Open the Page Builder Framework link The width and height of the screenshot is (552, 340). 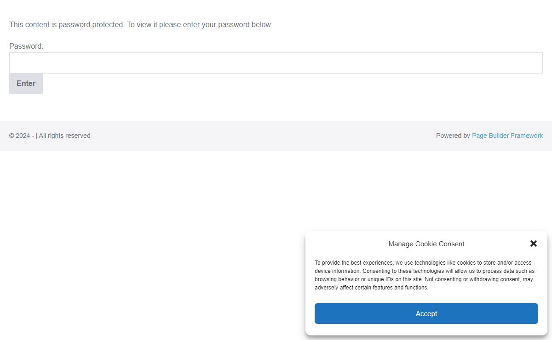[507, 136]
